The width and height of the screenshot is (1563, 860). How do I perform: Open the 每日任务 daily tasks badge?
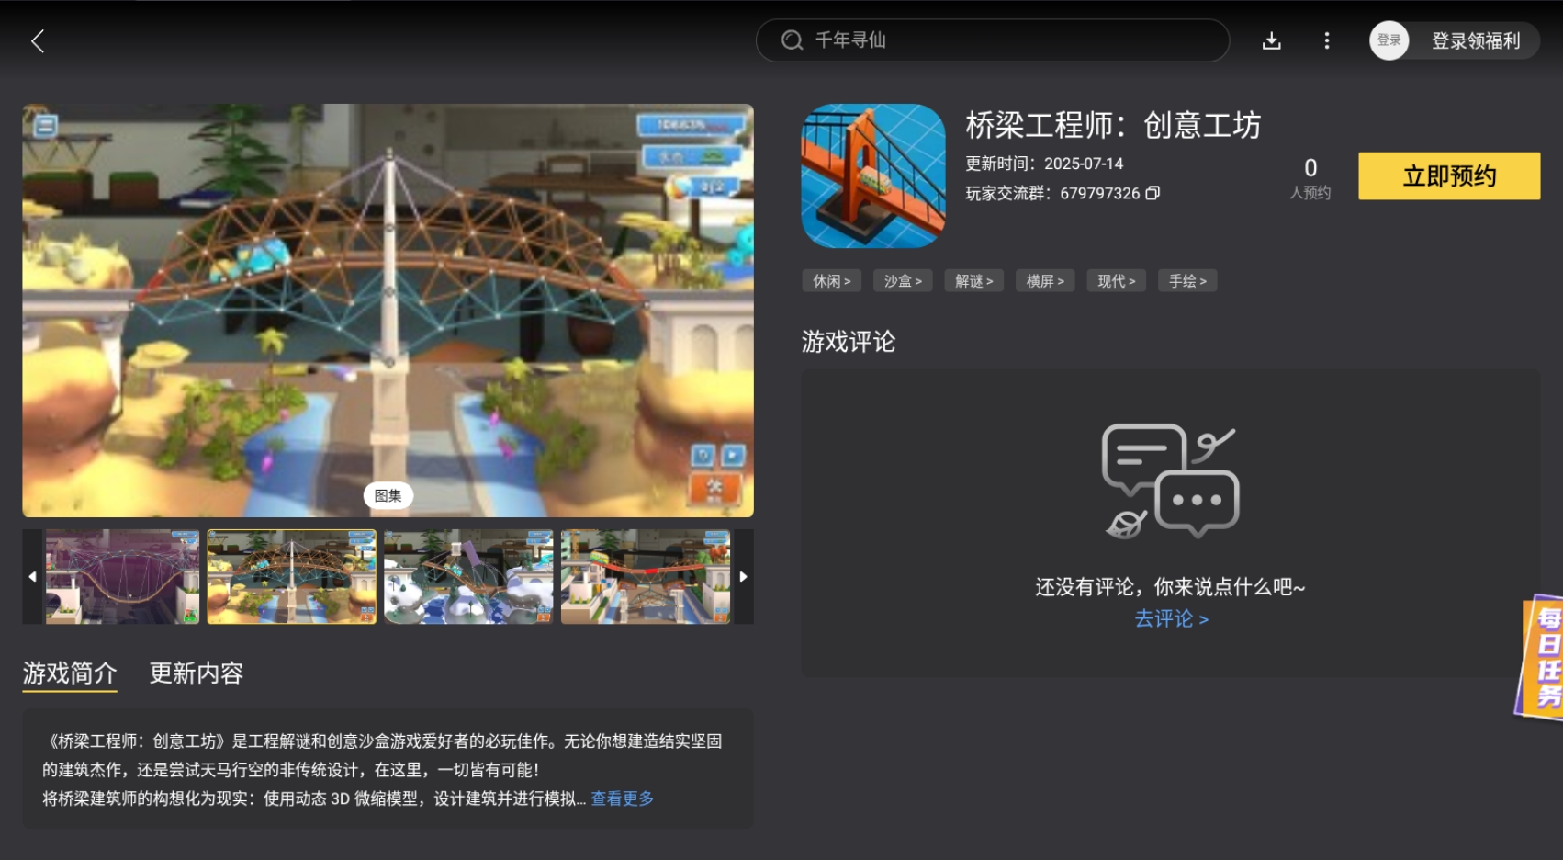click(1541, 656)
